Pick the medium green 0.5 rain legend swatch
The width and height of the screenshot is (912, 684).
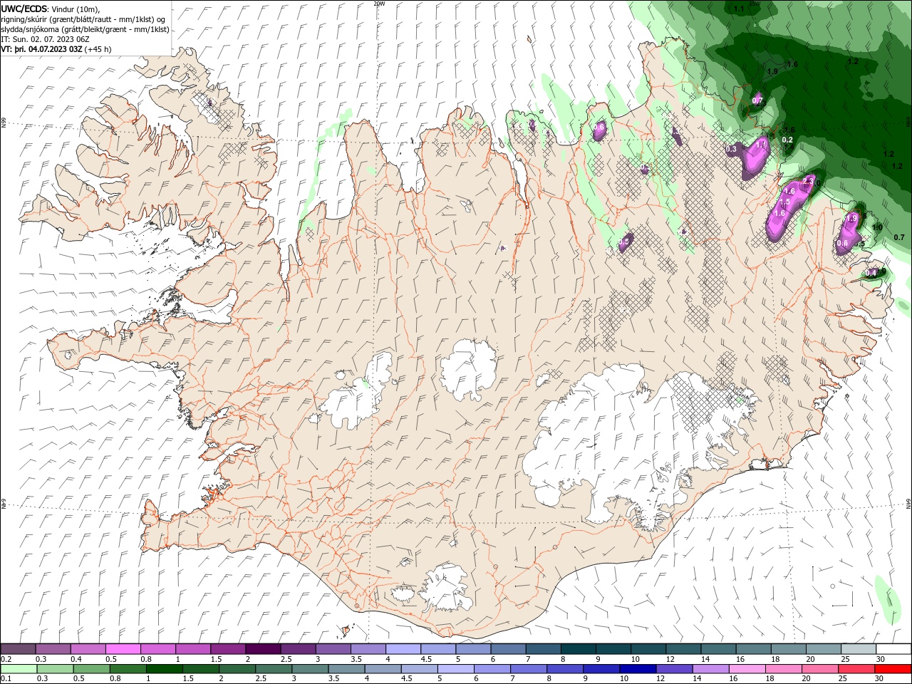(x=90, y=669)
